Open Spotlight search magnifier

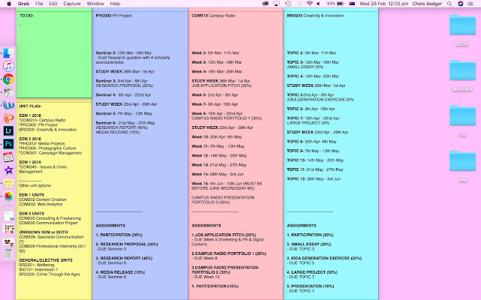[449, 4]
